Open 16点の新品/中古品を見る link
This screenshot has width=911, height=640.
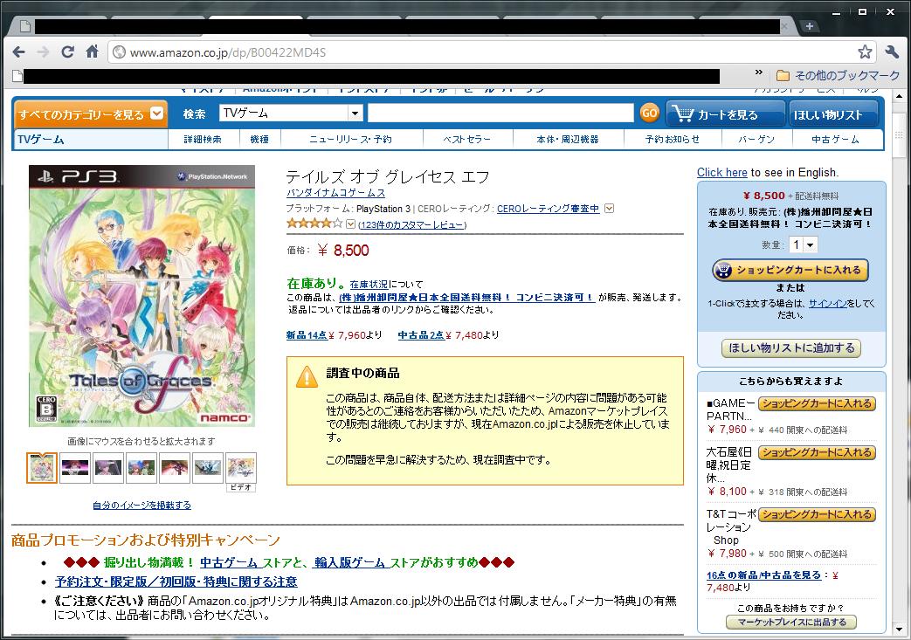coord(764,575)
